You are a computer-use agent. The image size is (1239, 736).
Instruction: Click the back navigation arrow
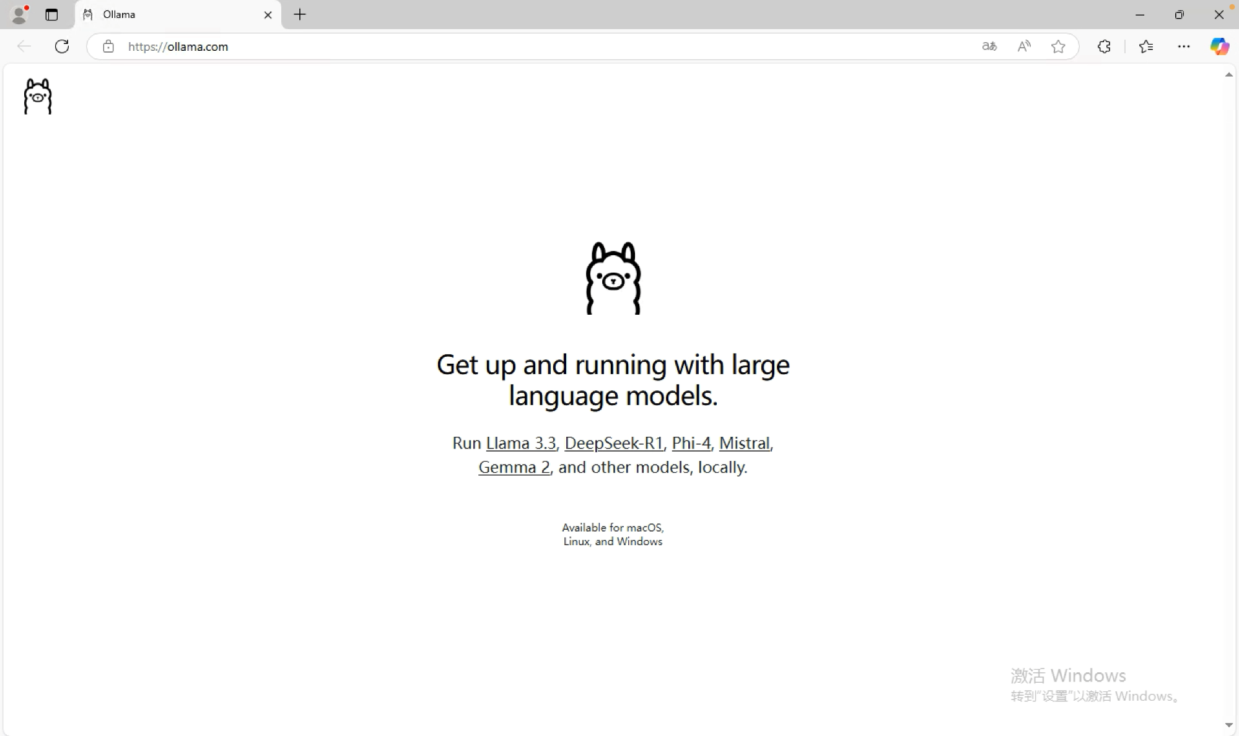(x=24, y=46)
